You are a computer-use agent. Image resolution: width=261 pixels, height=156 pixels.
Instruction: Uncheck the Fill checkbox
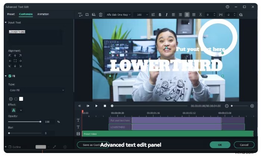pyautogui.click(x=10, y=76)
